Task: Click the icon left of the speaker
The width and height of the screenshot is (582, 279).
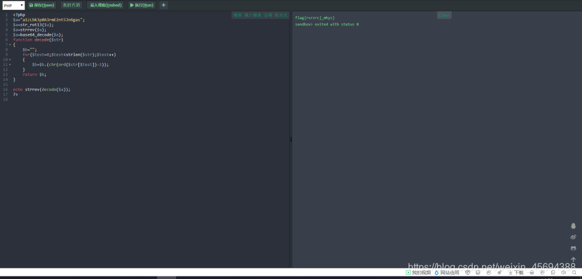Action: point(553,273)
